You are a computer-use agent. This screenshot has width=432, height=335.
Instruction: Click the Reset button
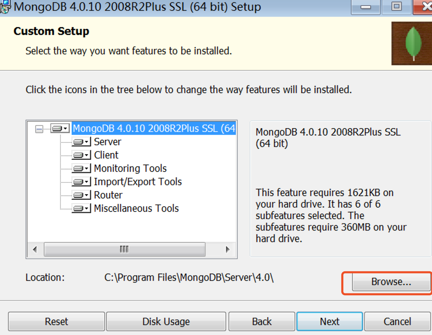tap(56, 322)
